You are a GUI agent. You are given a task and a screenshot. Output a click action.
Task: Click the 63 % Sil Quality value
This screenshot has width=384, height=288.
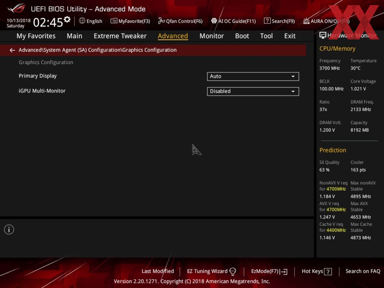(x=324, y=170)
